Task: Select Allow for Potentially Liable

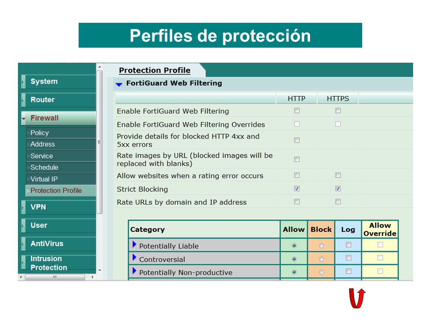Action: pos(294,246)
